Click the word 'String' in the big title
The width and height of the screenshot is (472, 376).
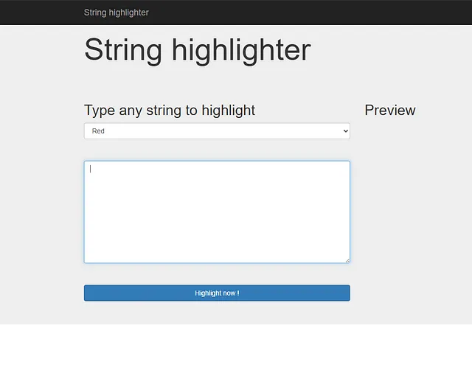123,50
